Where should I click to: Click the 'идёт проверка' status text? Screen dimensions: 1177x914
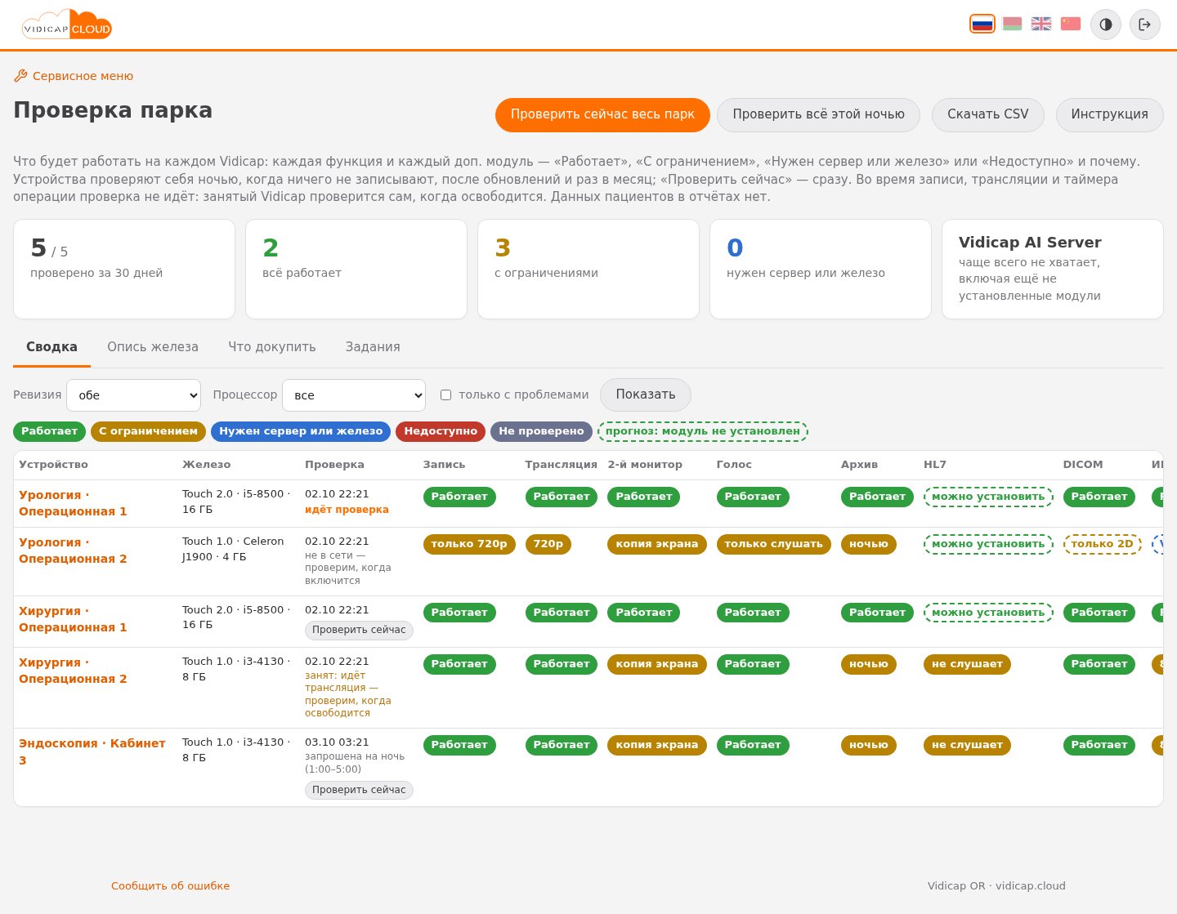point(347,510)
